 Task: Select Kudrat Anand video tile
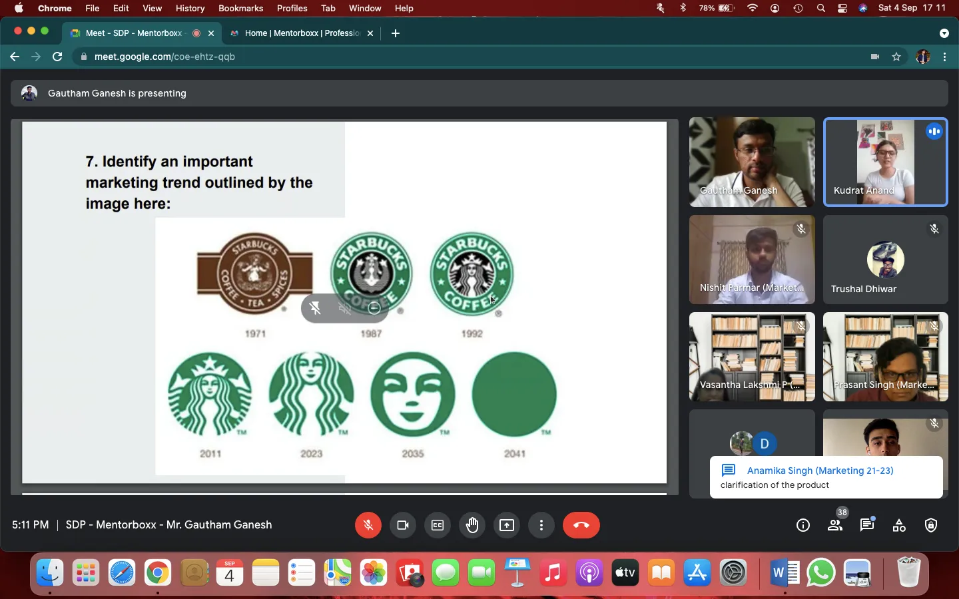pos(886,162)
